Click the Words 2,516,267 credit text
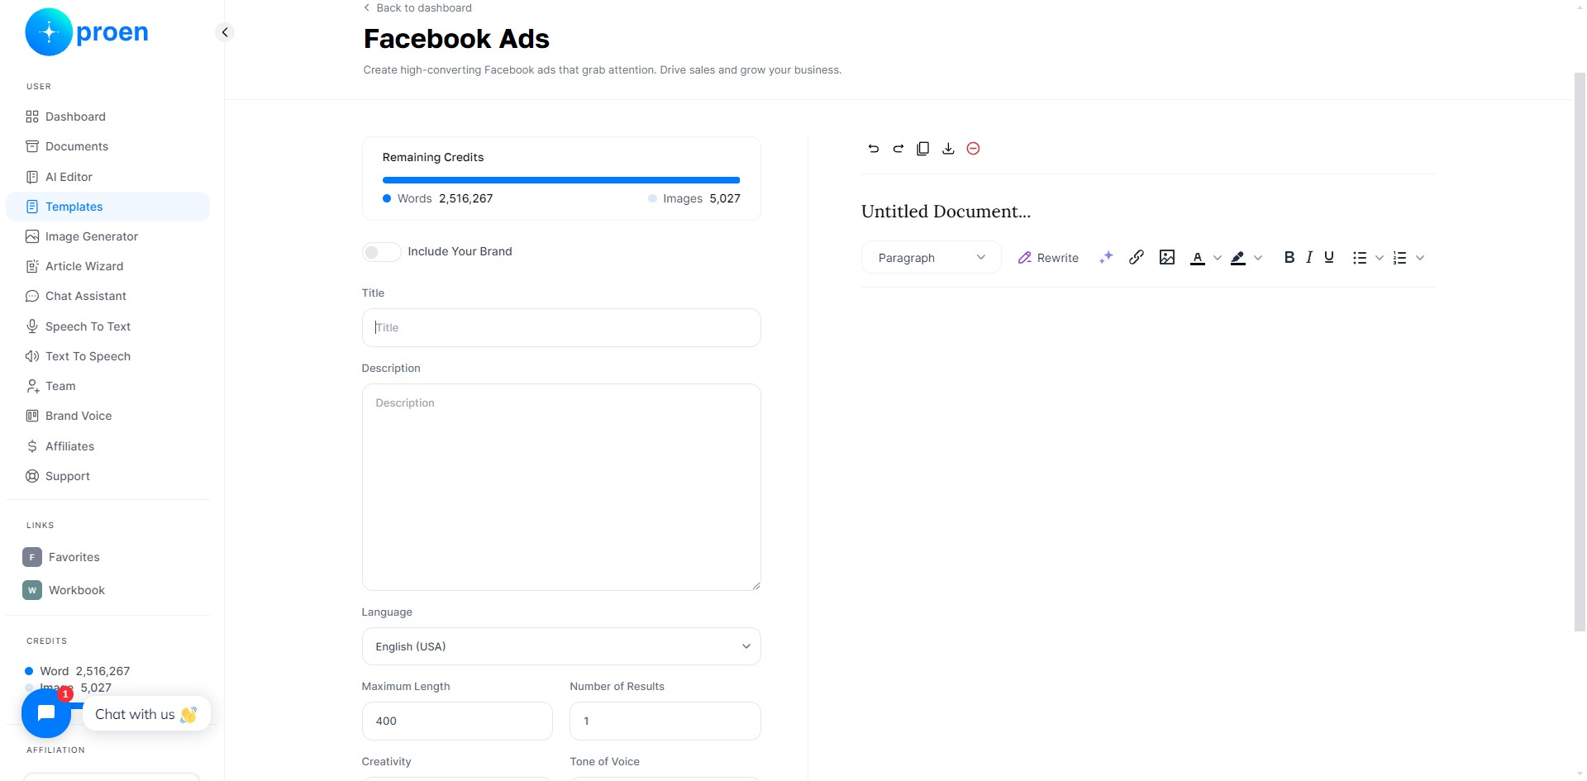Screen dimensions: 1587x781 pos(438,198)
